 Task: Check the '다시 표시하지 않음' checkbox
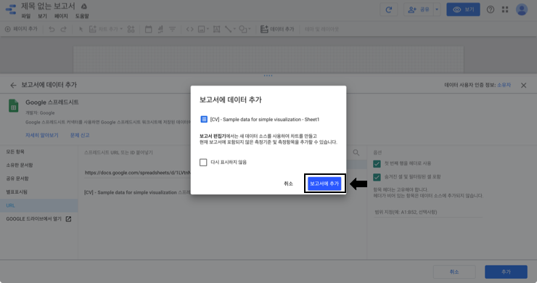(x=203, y=163)
